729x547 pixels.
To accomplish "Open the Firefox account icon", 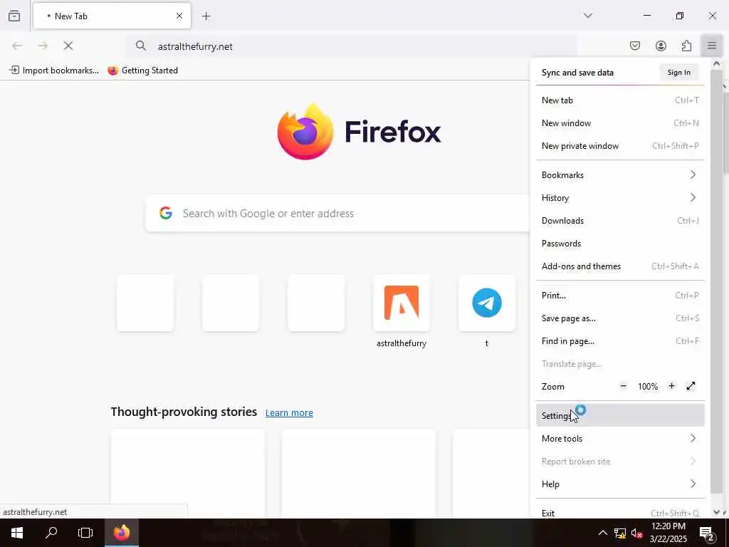I will (661, 46).
